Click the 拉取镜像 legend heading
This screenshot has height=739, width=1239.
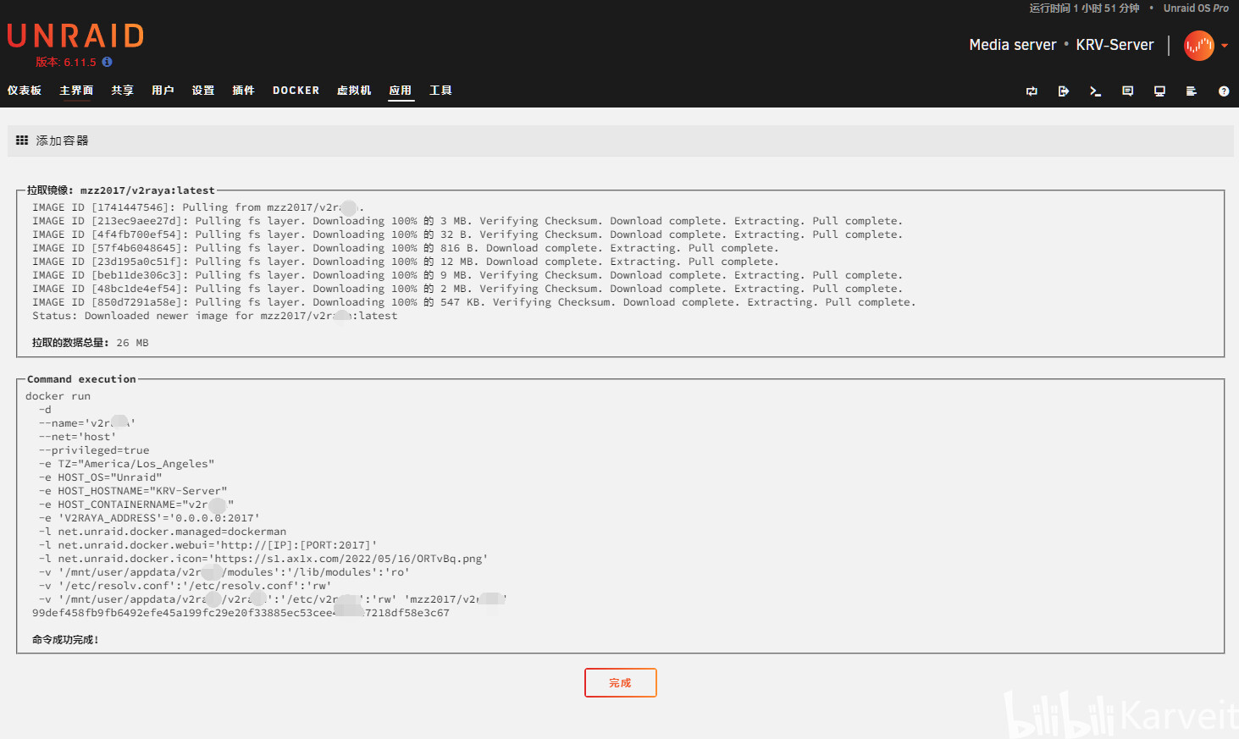click(x=120, y=190)
